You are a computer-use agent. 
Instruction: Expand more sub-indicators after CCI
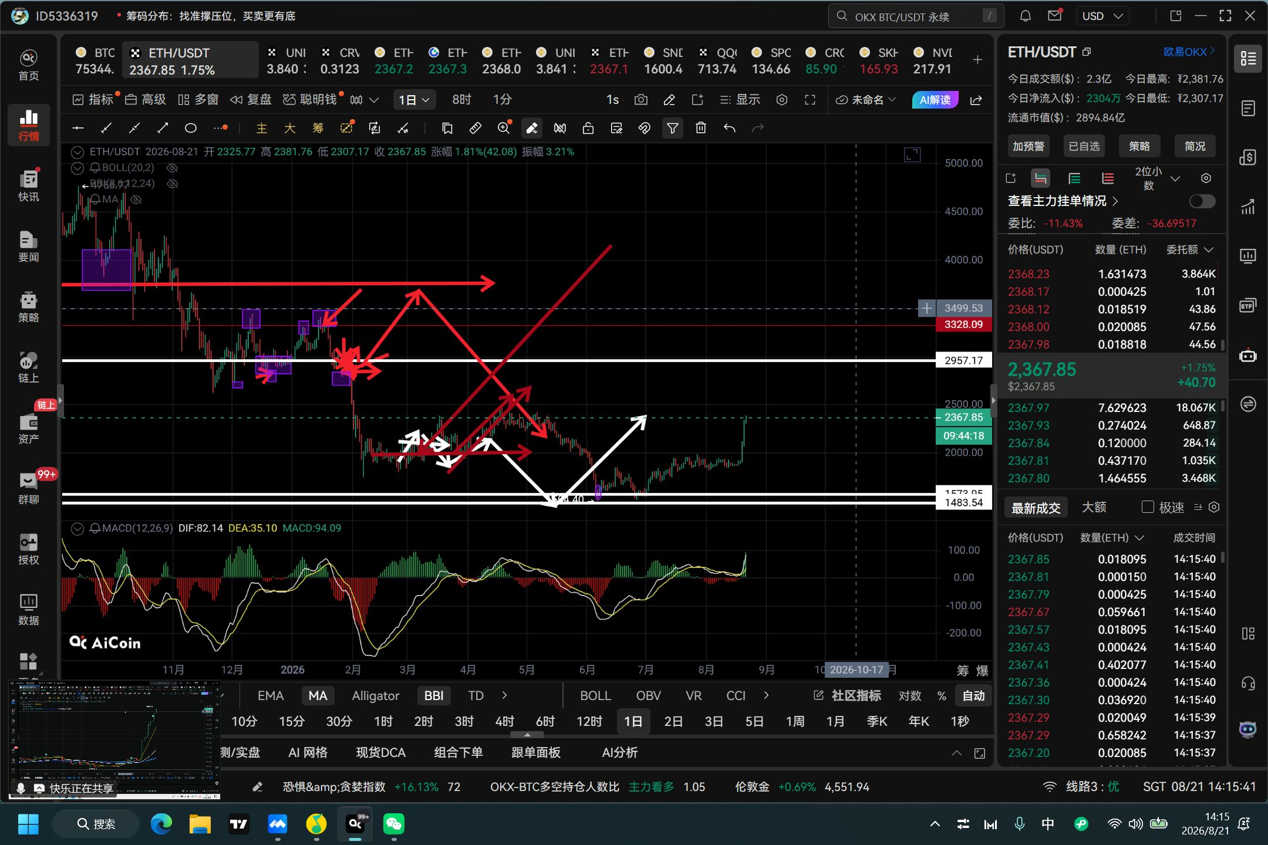pos(766,695)
